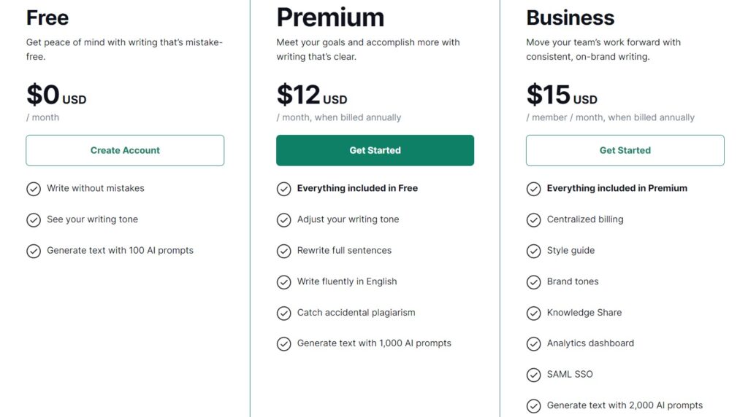Click Write fluently in English feature text
Screen dimensions: 748x417
click(347, 281)
